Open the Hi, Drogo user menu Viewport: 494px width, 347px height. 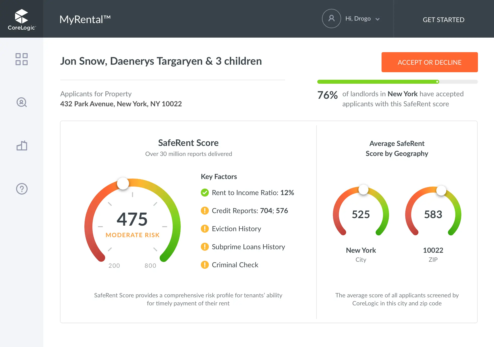click(358, 19)
